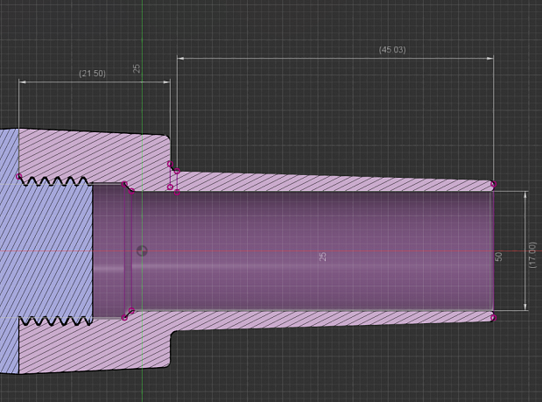Select sketch point at upper-left thread start
Viewport: 542px width, 402px height.
pos(19,177)
